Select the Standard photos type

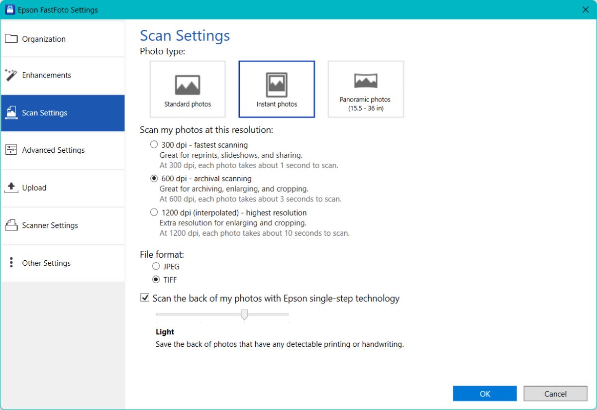[188, 90]
